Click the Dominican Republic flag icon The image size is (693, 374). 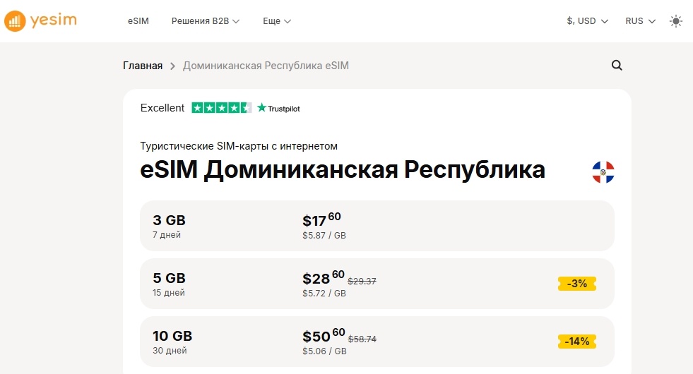coord(603,171)
